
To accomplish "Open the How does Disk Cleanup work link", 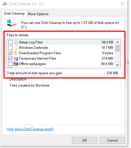I will [30, 129].
